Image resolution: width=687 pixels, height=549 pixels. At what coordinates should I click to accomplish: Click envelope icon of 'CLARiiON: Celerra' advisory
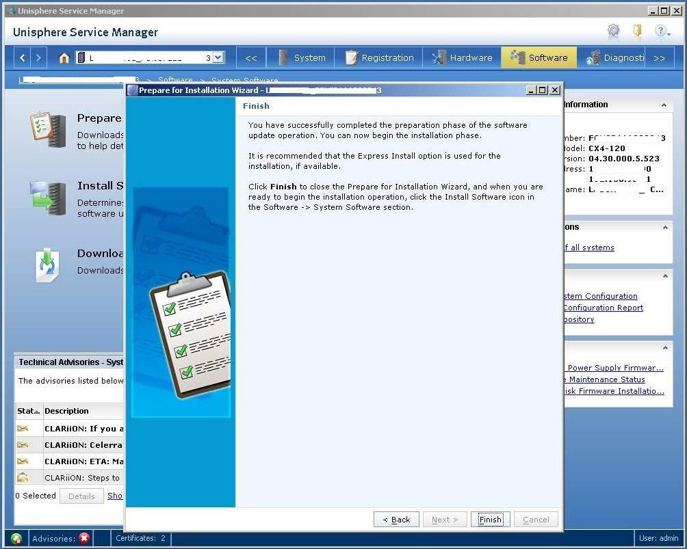tap(23, 445)
